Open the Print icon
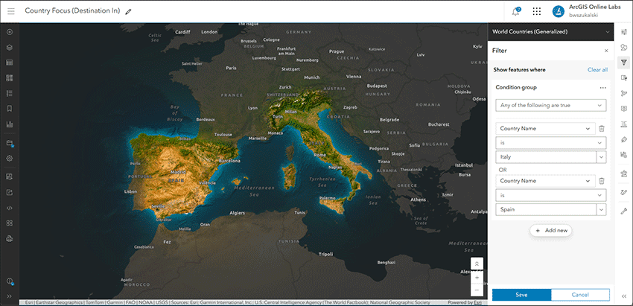633x306 pixels. (x=10, y=238)
